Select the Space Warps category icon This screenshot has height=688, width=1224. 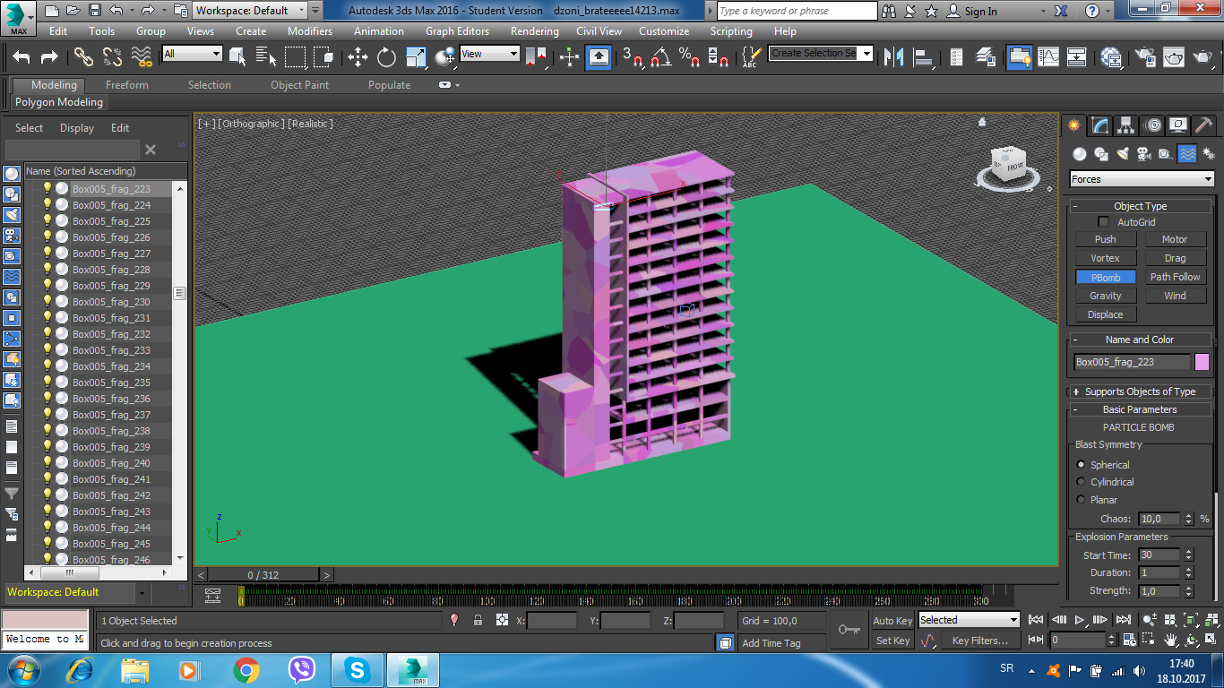pos(1187,153)
